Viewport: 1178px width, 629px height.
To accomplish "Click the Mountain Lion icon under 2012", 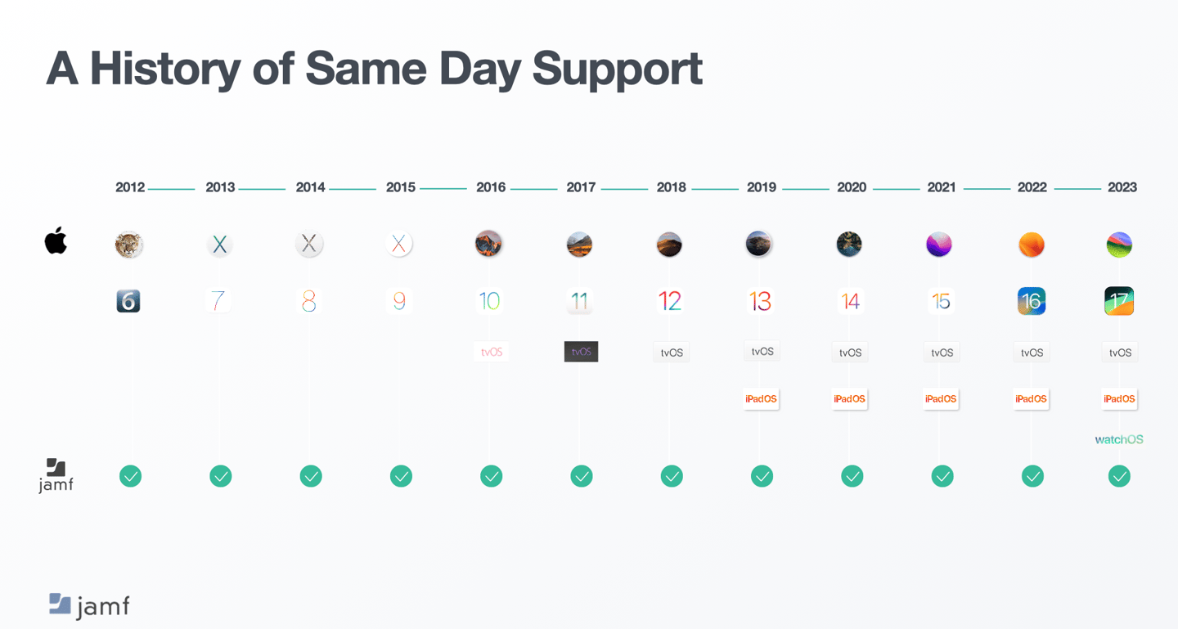I will [129, 244].
